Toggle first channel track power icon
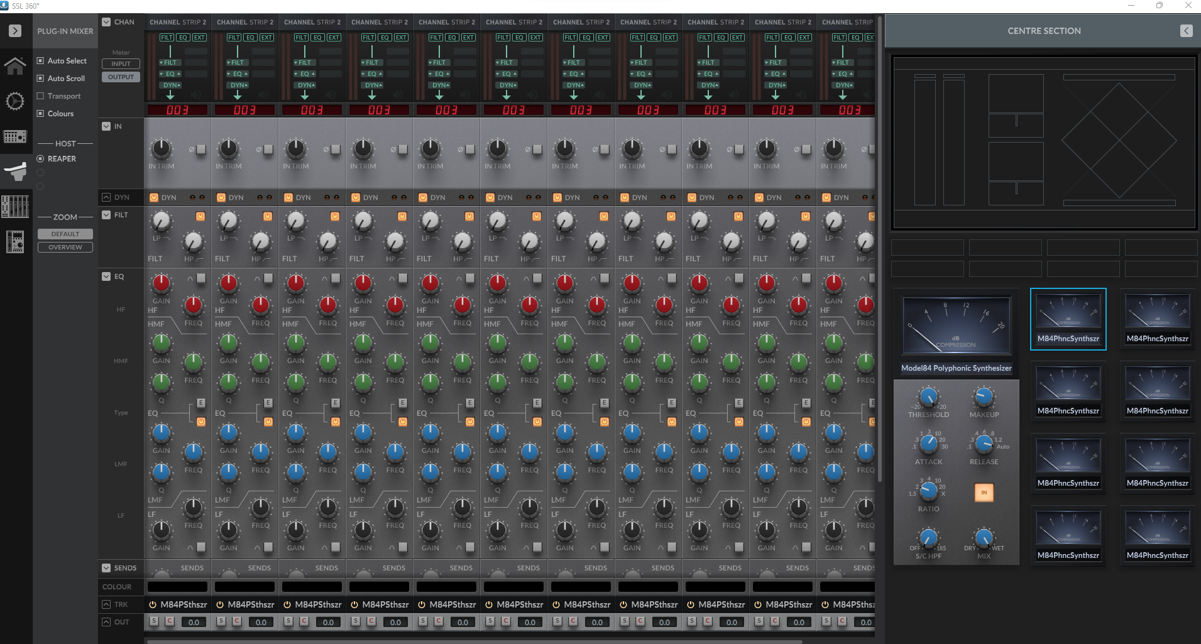Image resolution: width=1201 pixels, height=644 pixels. coord(152,604)
